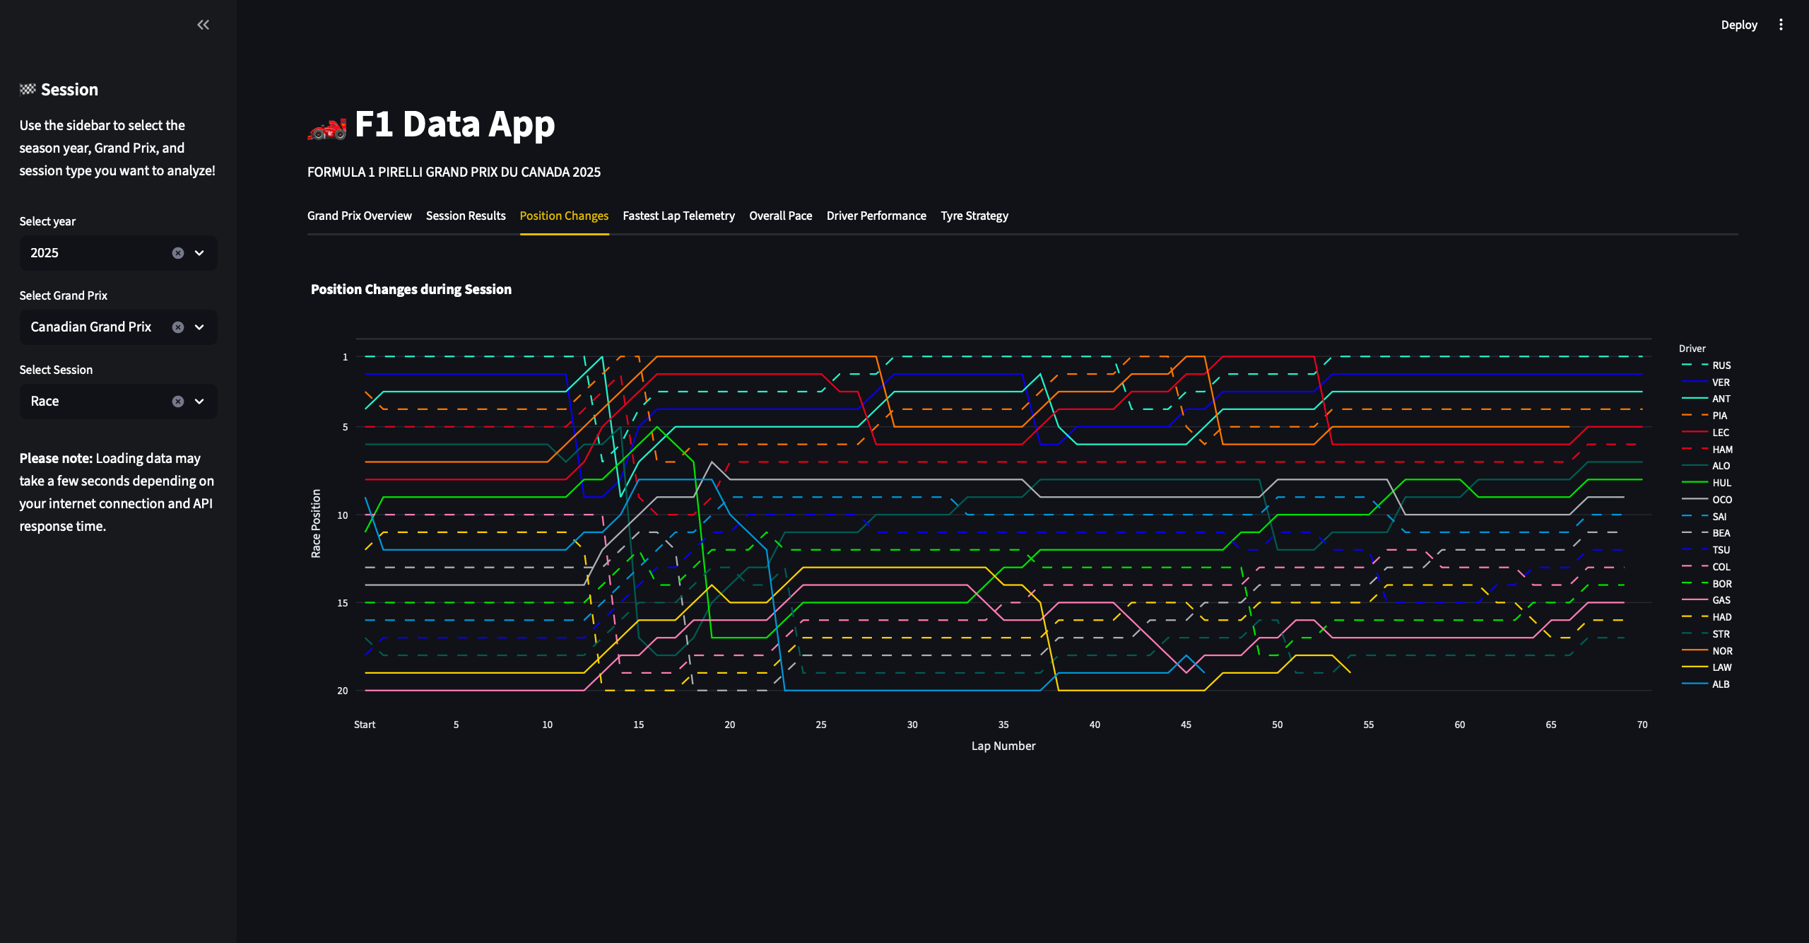Click the Race session combo box text

coord(45,402)
